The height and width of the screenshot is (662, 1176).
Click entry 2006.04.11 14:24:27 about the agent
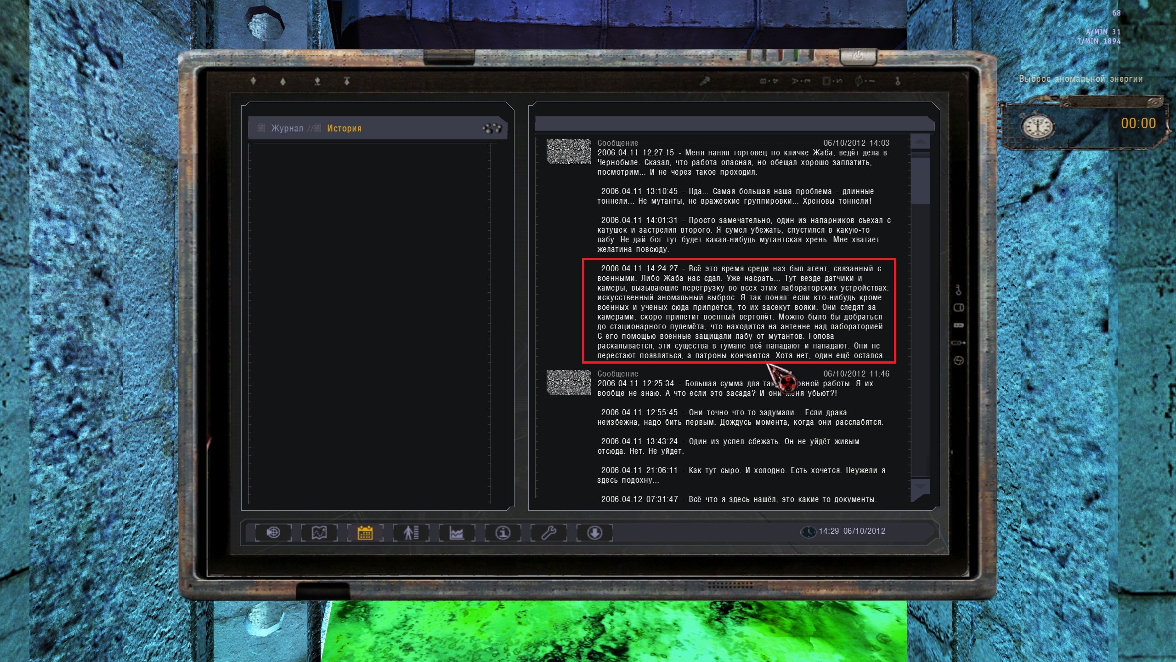tap(743, 312)
